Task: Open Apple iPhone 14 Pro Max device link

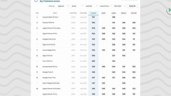Action: tap(51, 89)
